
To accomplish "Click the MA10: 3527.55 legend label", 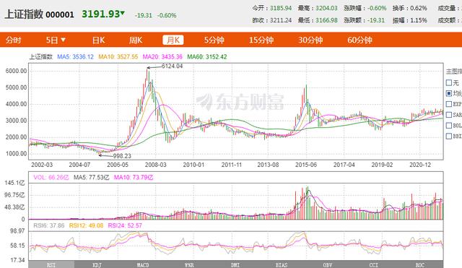I will 118,56.
